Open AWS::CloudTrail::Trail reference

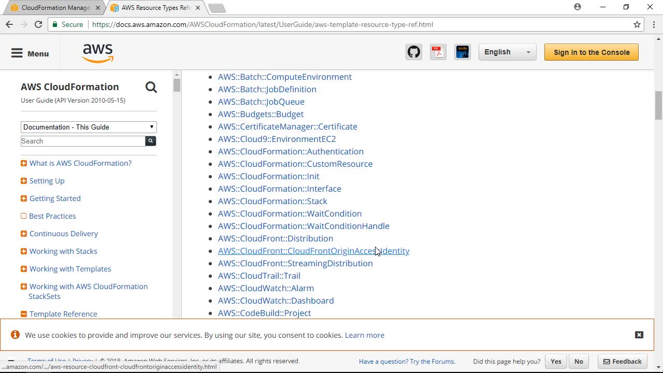(x=259, y=276)
